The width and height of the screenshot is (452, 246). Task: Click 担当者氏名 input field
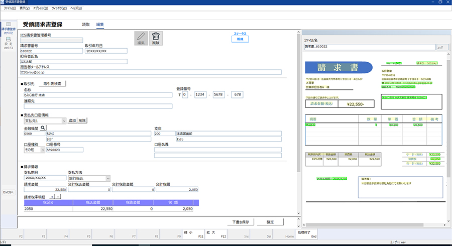[x=73, y=62]
